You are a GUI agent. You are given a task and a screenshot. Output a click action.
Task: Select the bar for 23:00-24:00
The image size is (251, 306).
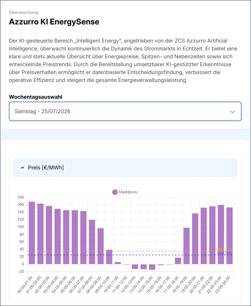click(230, 236)
